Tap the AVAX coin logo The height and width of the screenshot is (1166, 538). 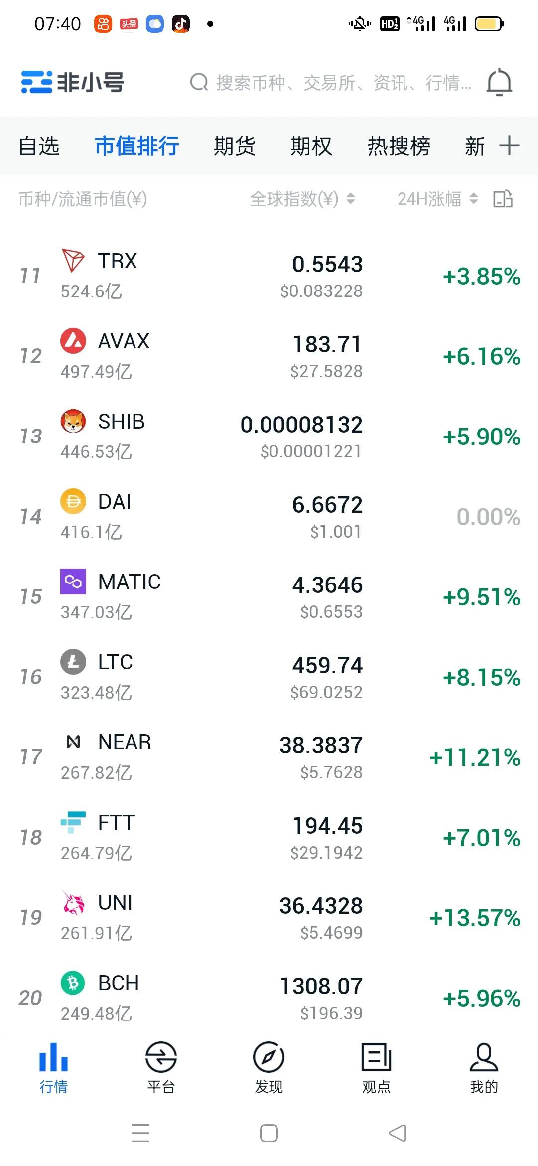pyautogui.click(x=73, y=341)
